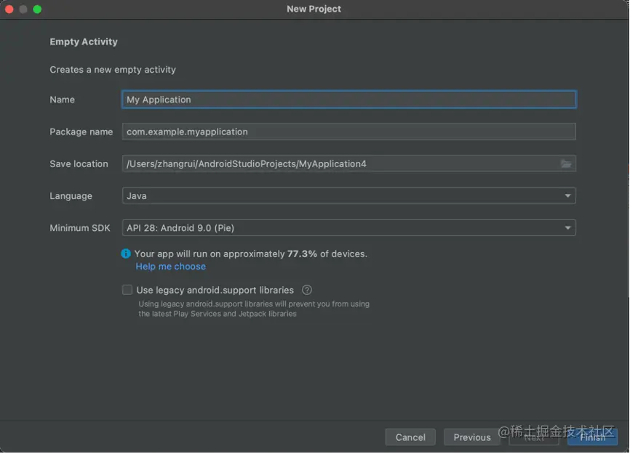Viewport: 630px width, 454px height.
Task: Open the Help me choose link
Action: pyautogui.click(x=170, y=267)
